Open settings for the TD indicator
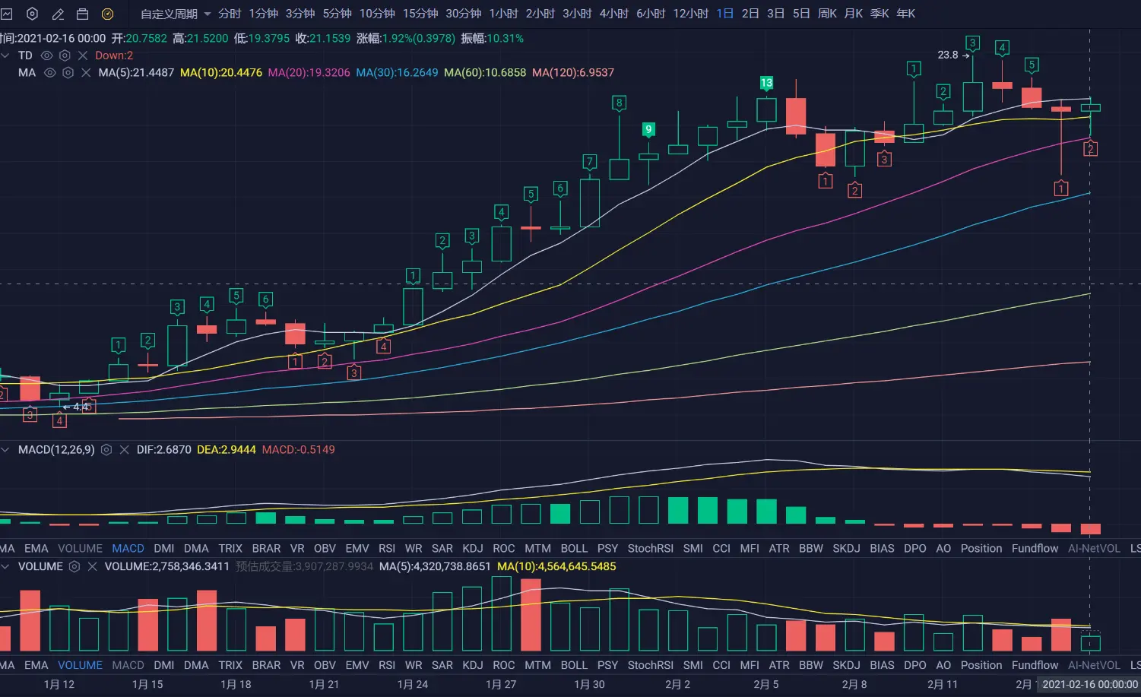This screenshot has height=697, width=1141. coord(65,55)
